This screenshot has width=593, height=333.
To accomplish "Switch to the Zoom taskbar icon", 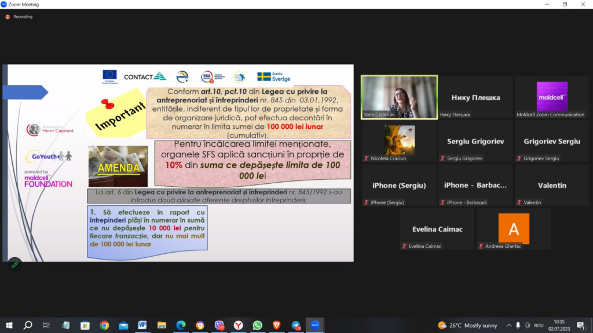I will 315,325.
